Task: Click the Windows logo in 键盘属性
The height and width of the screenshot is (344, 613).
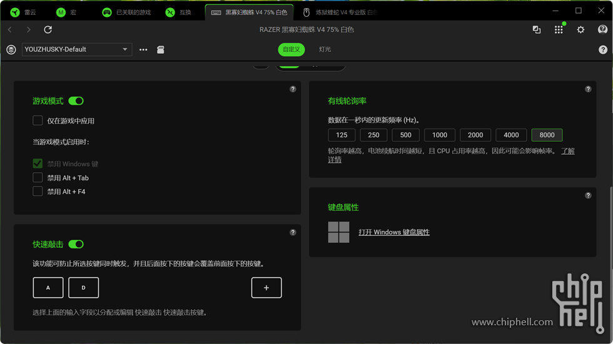Action: click(338, 232)
